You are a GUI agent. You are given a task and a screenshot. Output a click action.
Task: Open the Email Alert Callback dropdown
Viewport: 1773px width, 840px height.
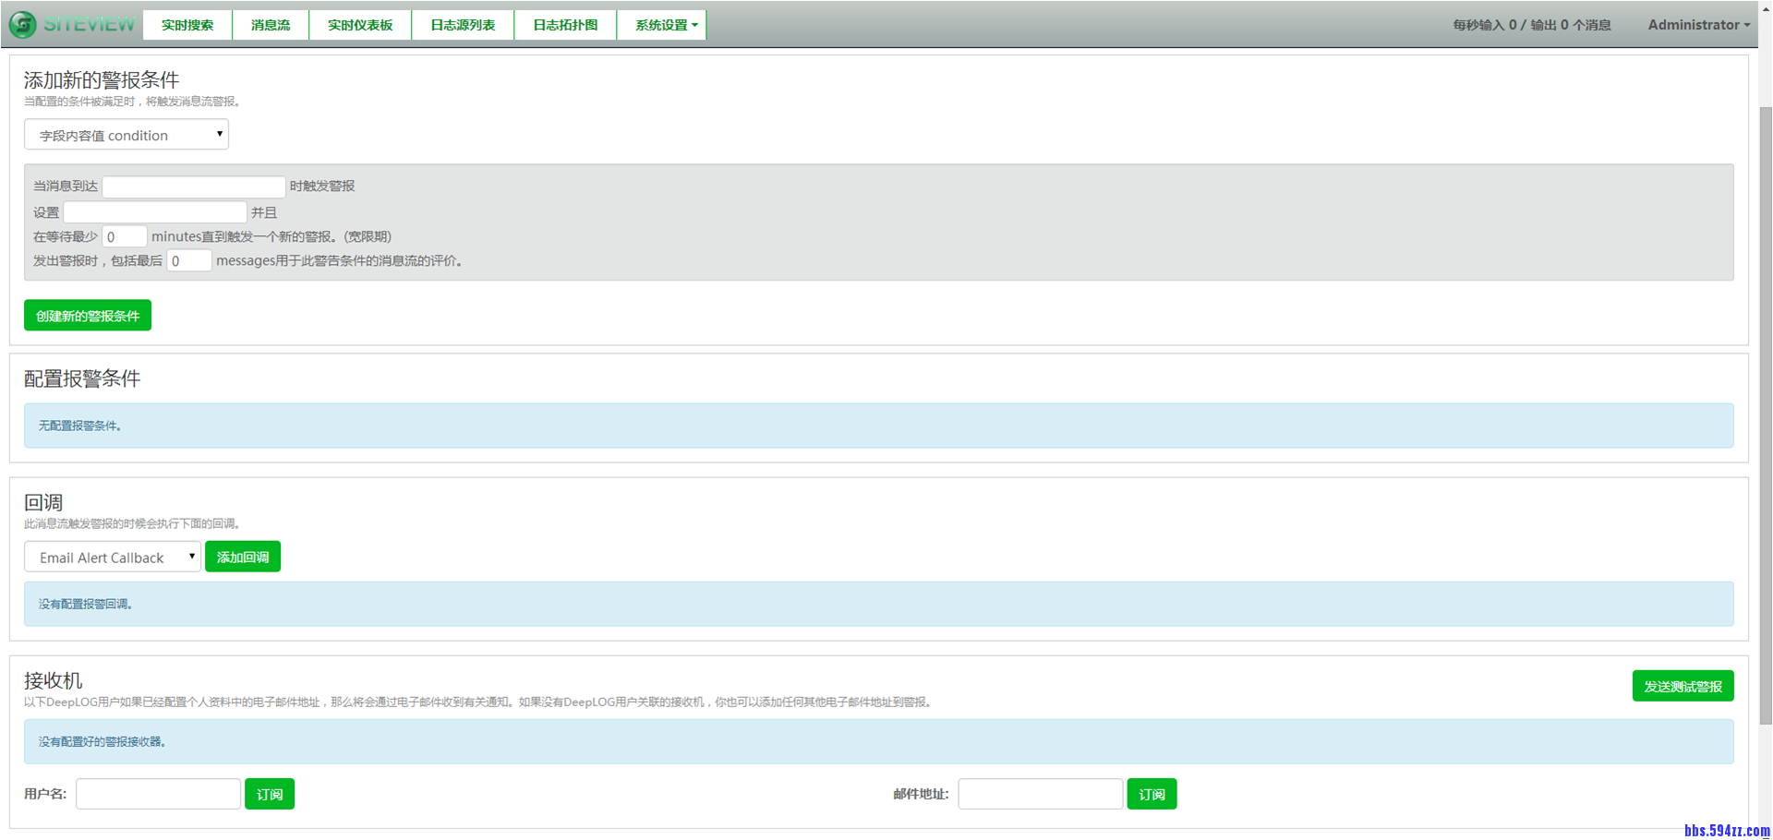click(112, 558)
